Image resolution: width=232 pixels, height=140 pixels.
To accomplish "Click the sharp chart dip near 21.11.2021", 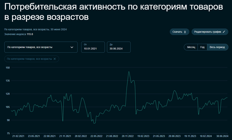I will click(x=63, y=121).
